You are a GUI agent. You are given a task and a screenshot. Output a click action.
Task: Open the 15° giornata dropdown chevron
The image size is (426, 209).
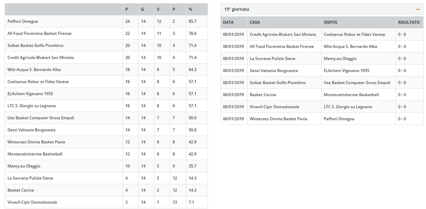pos(418,9)
